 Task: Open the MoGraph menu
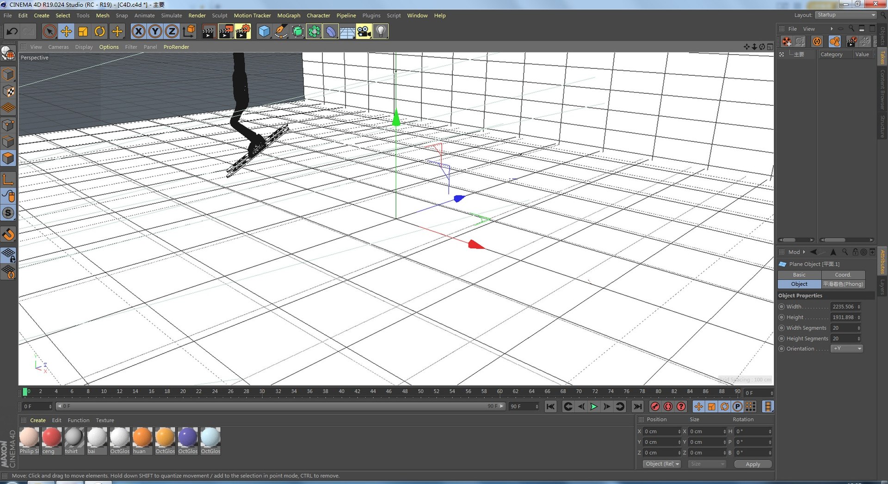pos(289,16)
